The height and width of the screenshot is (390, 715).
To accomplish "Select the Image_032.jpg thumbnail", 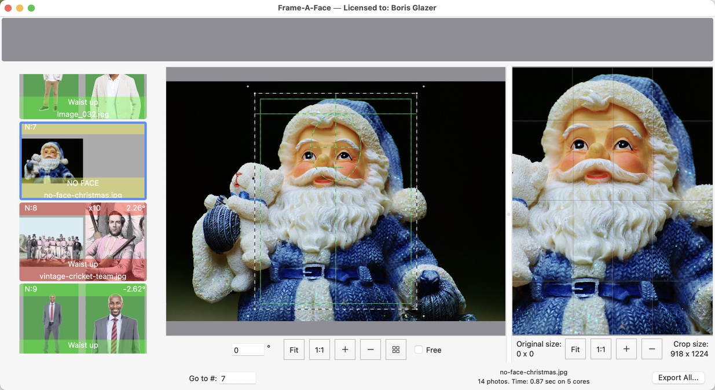I will pyautogui.click(x=83, y=96).
